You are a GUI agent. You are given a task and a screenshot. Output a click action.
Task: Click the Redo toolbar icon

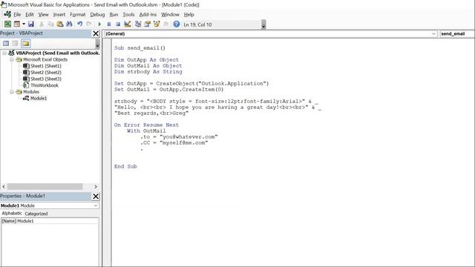89,24
